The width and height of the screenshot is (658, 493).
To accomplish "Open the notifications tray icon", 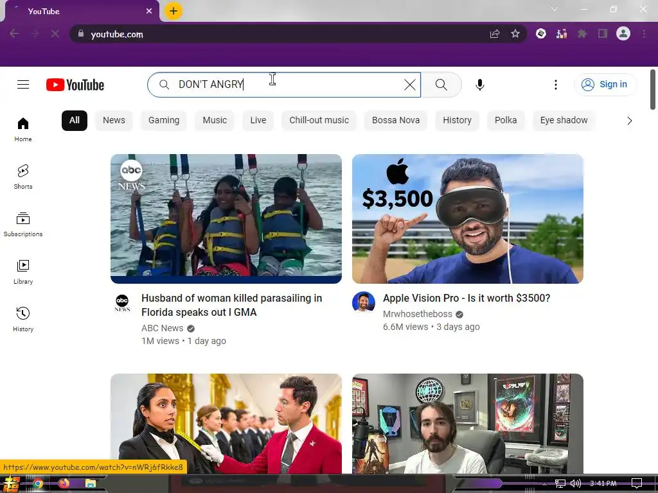I will click(637, 483).
